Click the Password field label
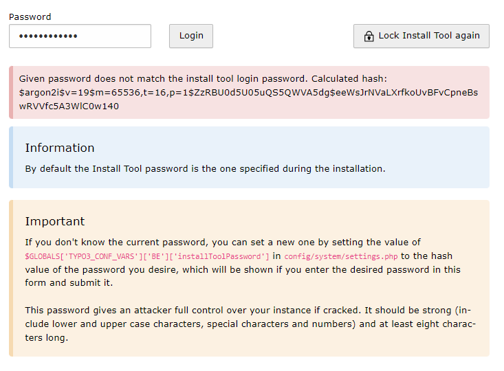The image size is (504, 371). coord(30,16)
